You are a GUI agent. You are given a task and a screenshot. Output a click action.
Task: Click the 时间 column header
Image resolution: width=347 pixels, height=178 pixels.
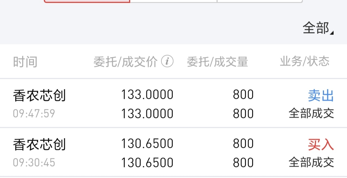[25, 62]
